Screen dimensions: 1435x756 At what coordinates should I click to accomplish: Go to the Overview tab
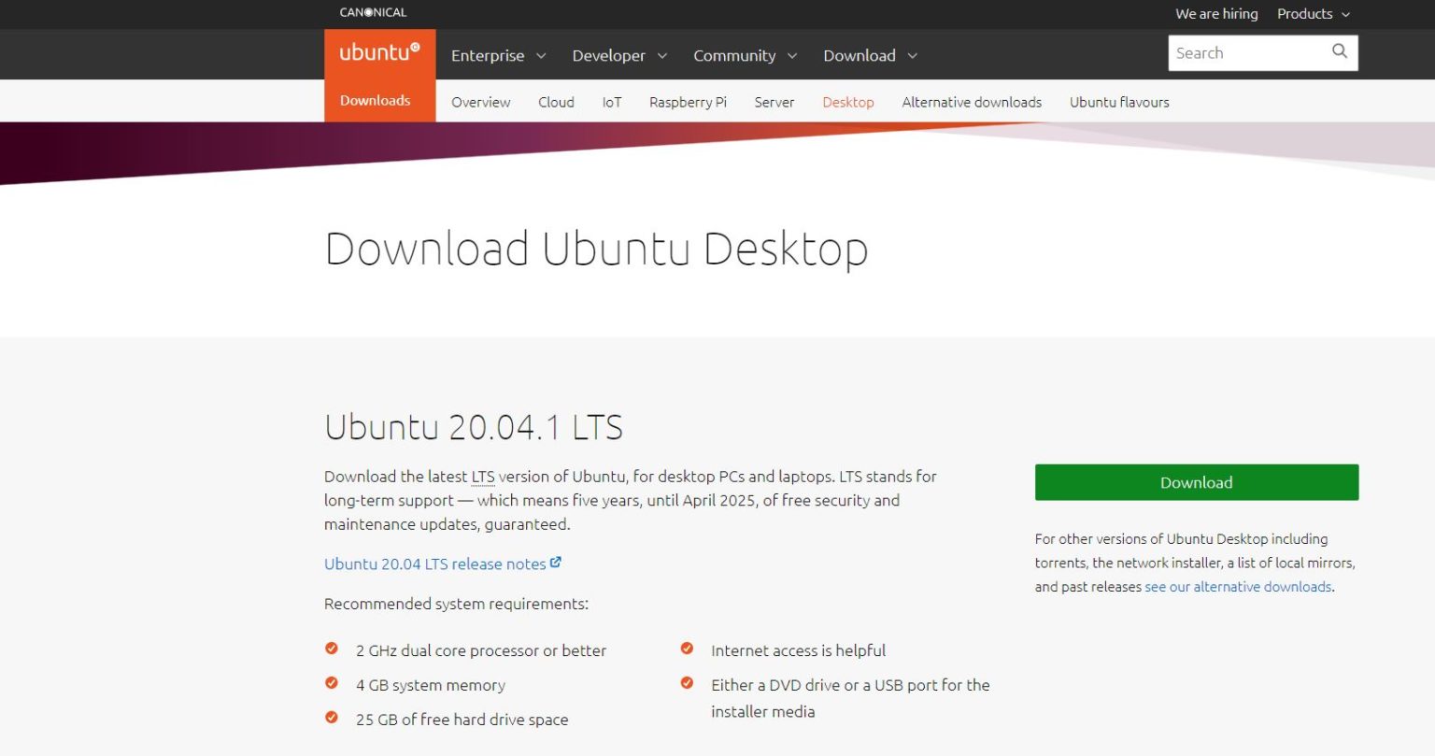[x=481, y=102]
